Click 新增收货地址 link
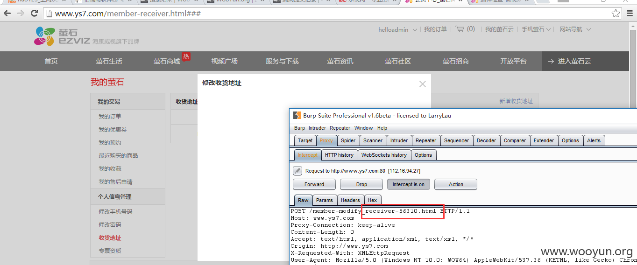 click(x=516, y=101)
